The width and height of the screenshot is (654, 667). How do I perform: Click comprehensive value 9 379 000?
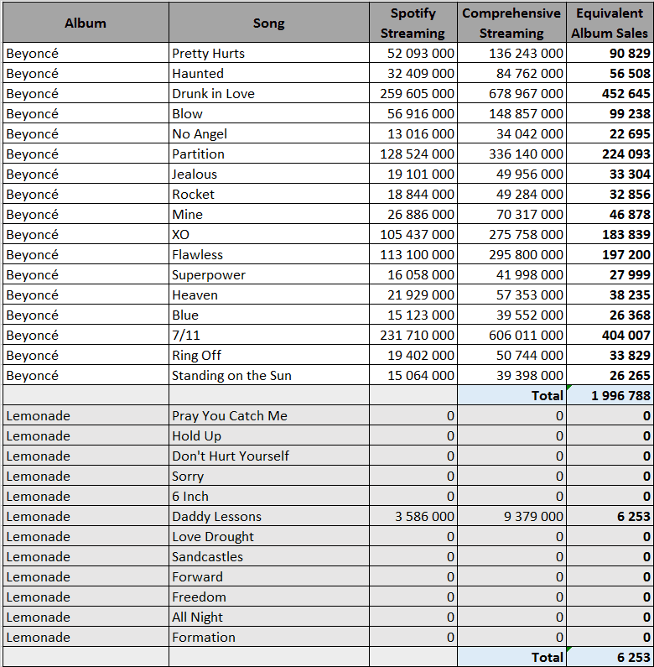point(512,516)
